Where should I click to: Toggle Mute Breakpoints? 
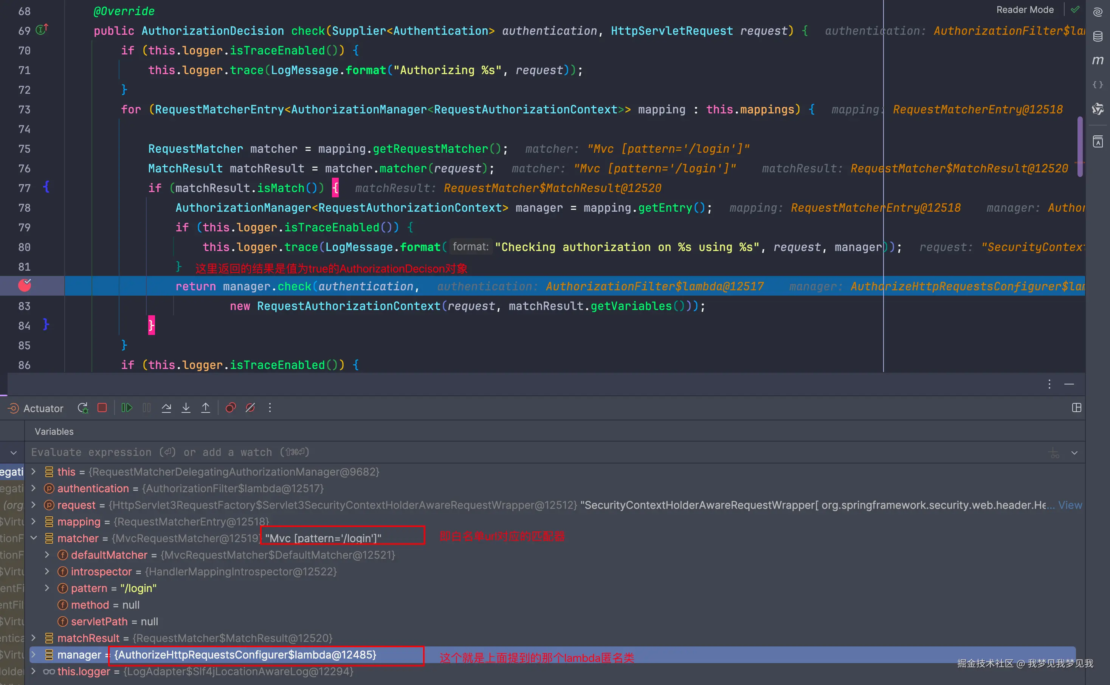click(x=250, y=408)
